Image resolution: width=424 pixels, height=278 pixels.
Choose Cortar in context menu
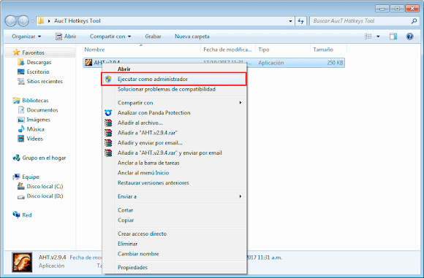[175, 210]
